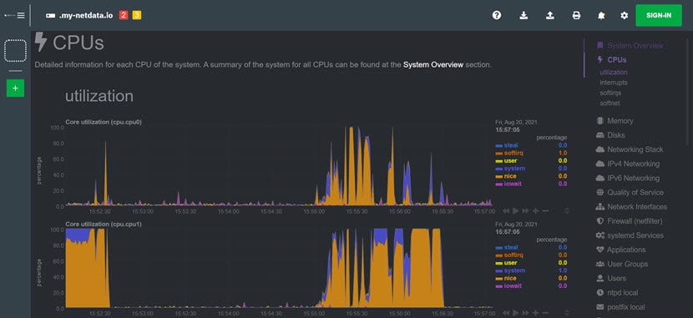Select the interrupts submenu item
The height and width of the screenshot is (318, 693).
tap(614, 83)
